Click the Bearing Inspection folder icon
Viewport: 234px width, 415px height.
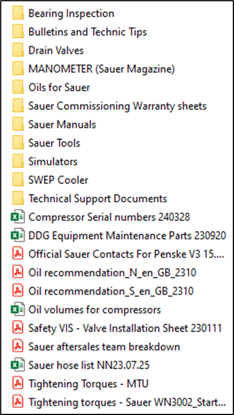click(x=18, y=14)
